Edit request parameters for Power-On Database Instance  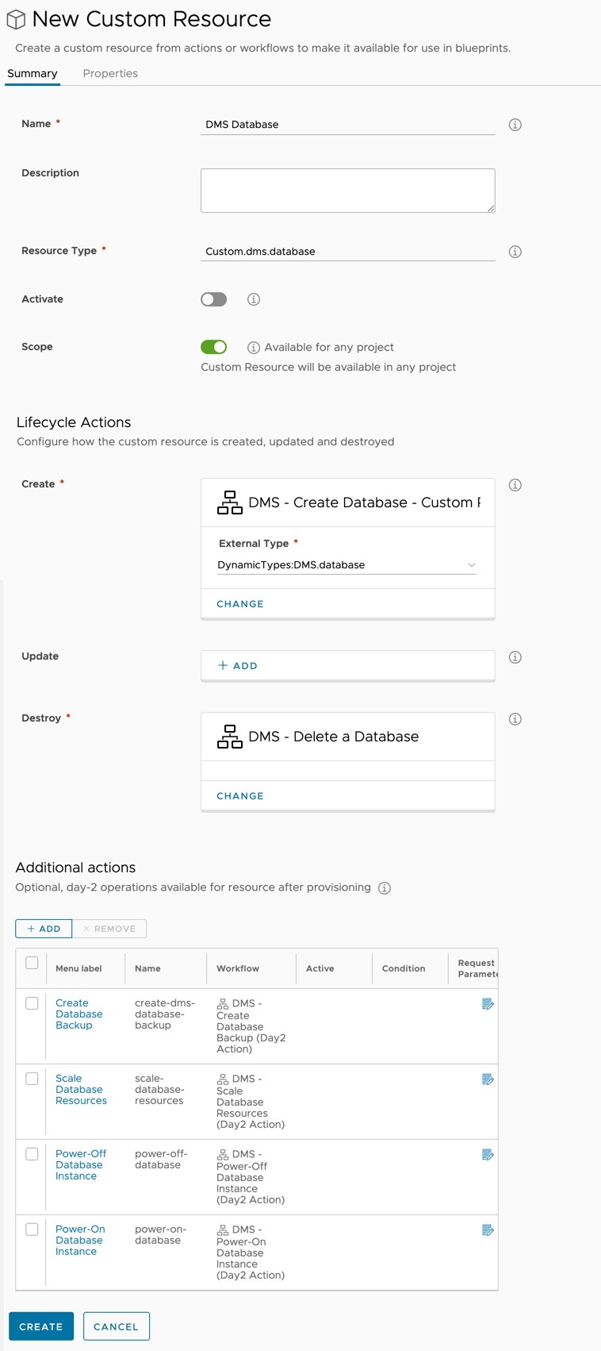(x=488, y=1230)
